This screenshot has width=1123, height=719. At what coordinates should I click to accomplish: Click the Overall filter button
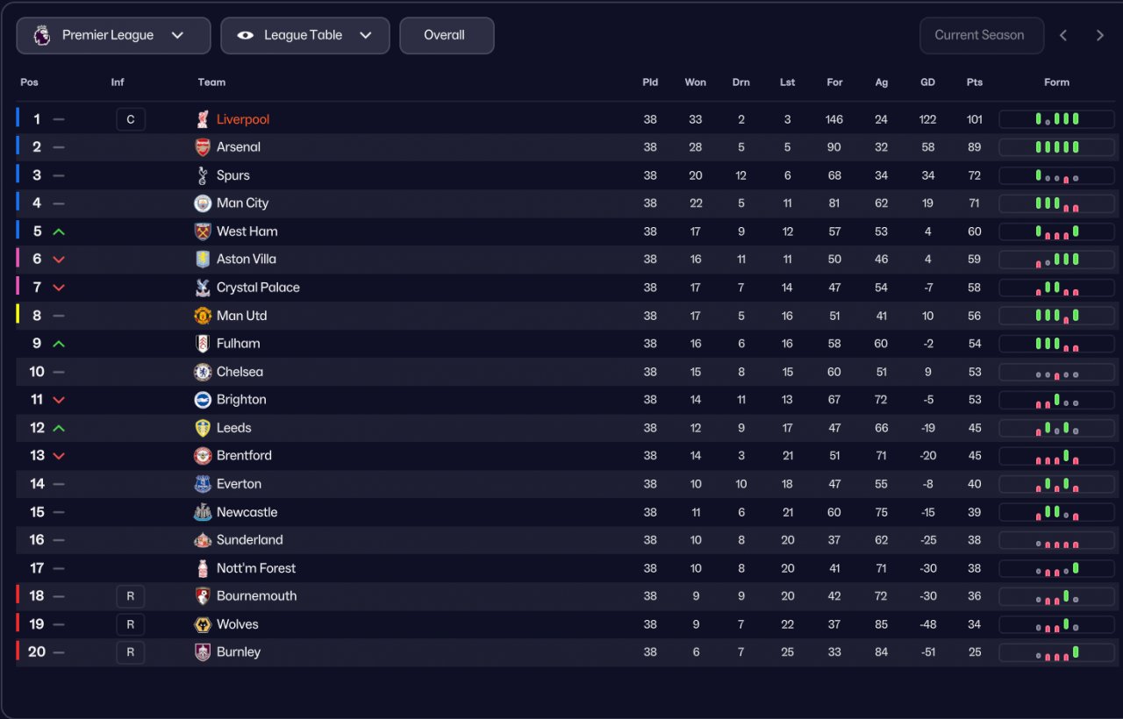446,36
